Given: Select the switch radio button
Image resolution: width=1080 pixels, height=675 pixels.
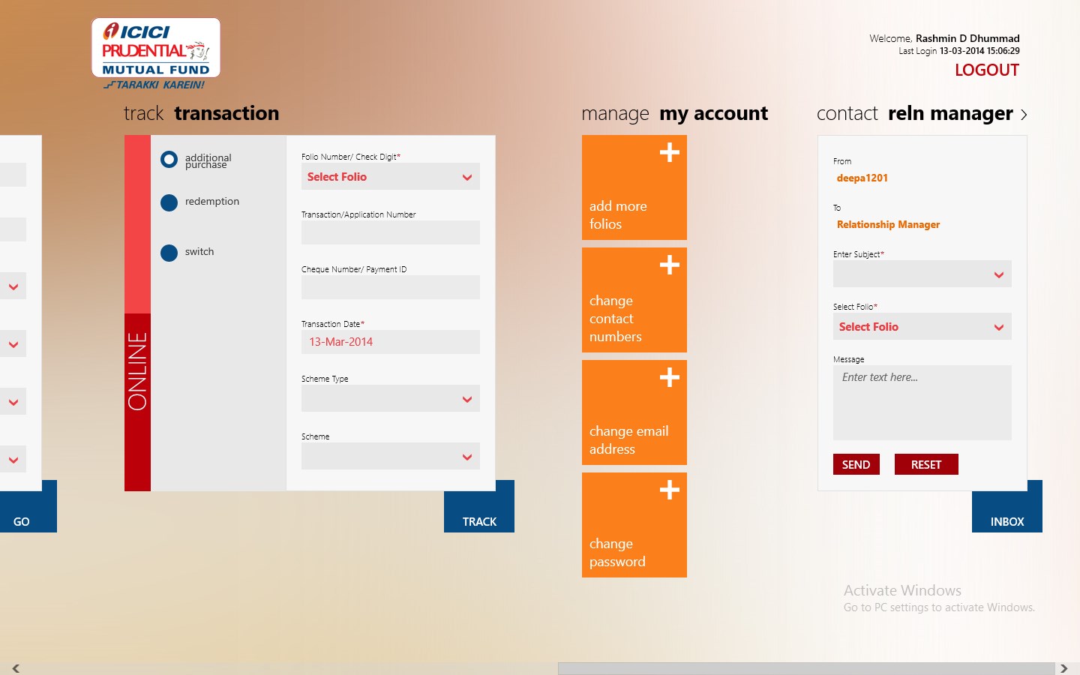Looking at the screenshot, I should [x=169, y=253].
